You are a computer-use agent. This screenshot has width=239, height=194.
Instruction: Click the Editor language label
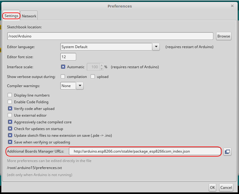pyautogui.click(x=21, y=47)
